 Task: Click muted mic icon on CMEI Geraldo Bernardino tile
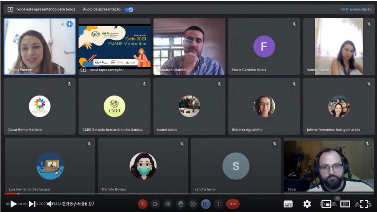[144, 84]
